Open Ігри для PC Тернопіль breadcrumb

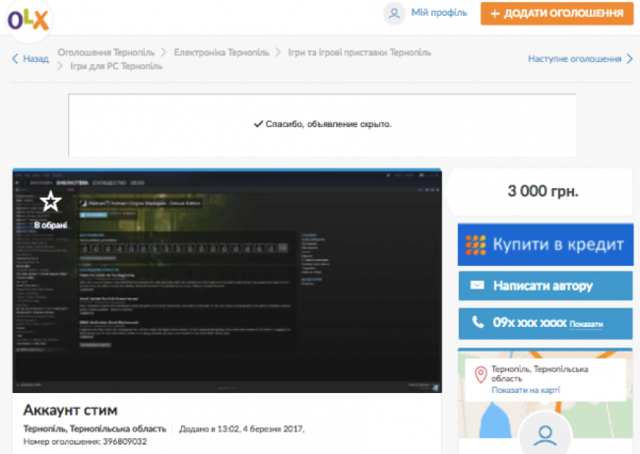(118, 67)
